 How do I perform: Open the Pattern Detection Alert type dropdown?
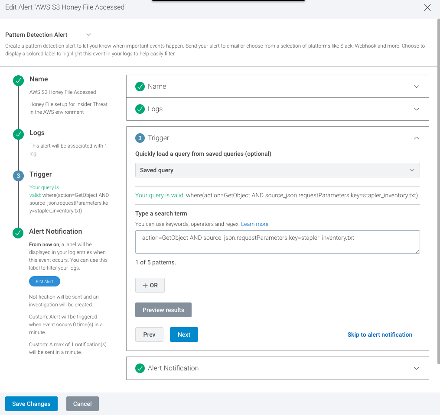89,35
